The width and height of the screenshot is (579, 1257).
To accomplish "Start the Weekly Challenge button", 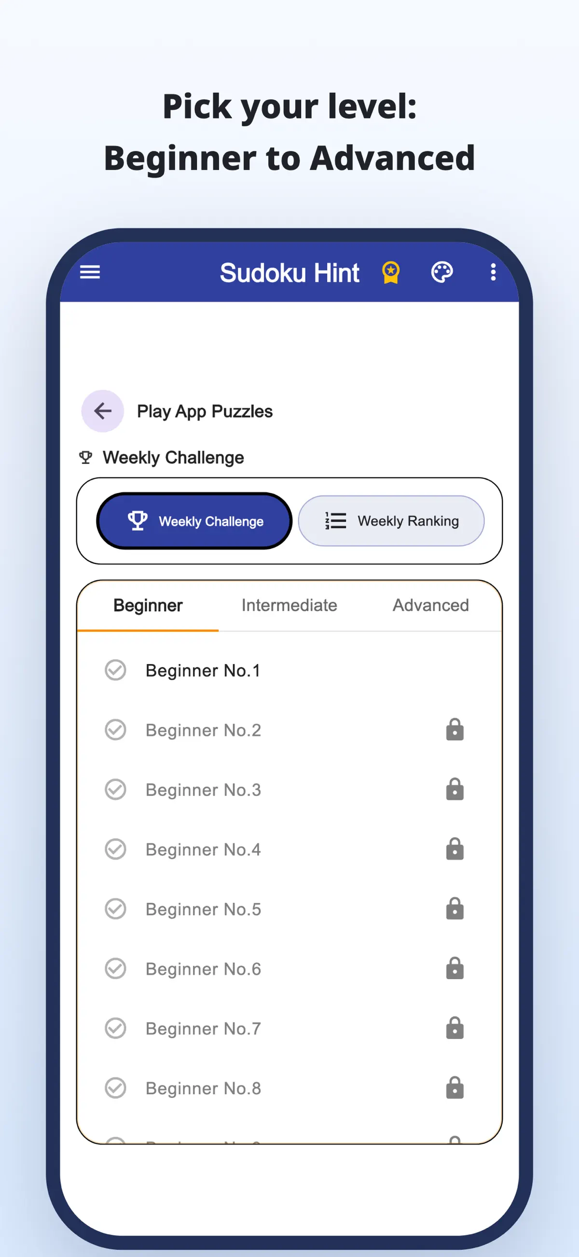I will [194, 520].
